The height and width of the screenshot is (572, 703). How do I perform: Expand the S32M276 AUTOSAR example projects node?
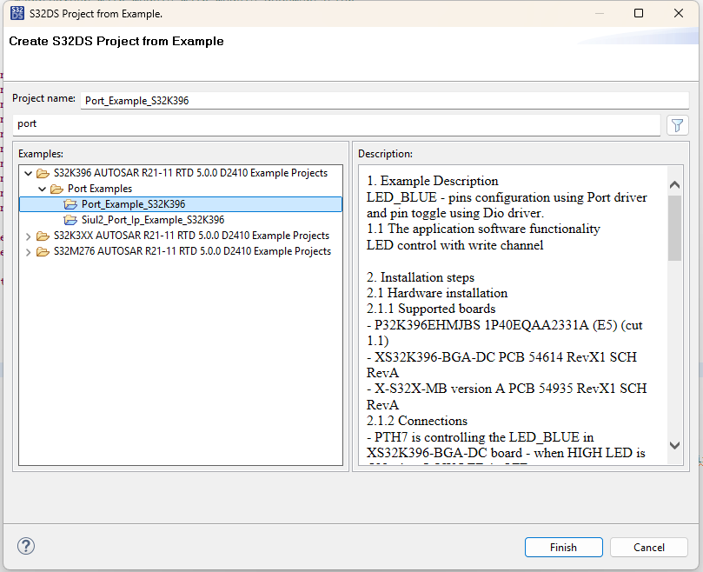pos(28,251)
